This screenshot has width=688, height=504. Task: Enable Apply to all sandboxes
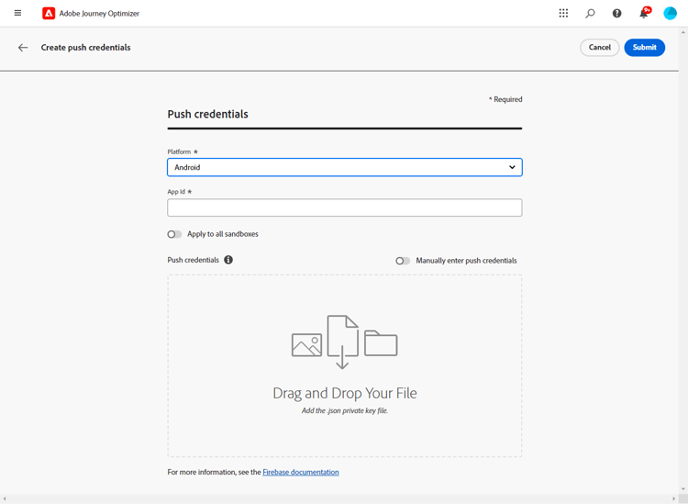click(174, 234)
